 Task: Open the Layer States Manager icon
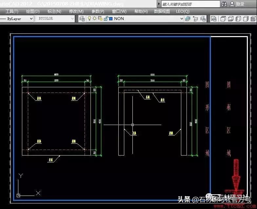(203, 19)
